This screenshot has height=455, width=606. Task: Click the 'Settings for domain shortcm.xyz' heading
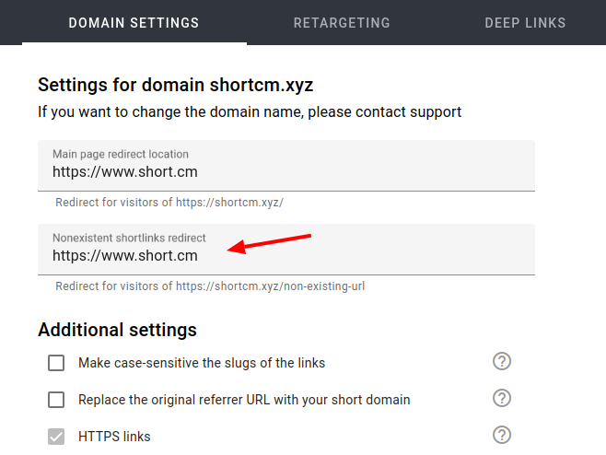[176, 85]
